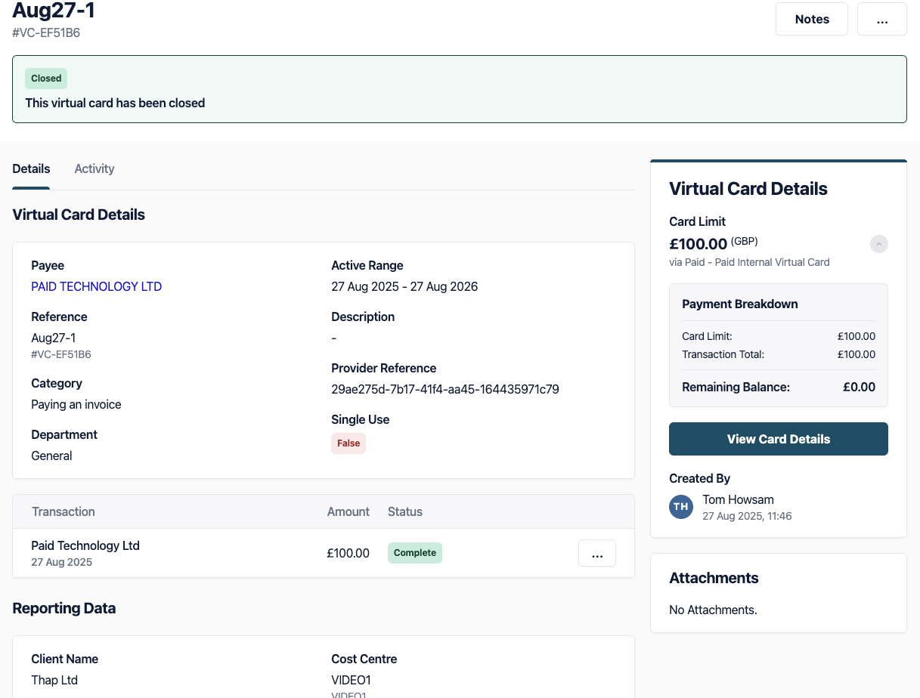Select the Paid Technology Ltd transaction row
This screenshot has height=698, width=920.
[x=85, y=545]
